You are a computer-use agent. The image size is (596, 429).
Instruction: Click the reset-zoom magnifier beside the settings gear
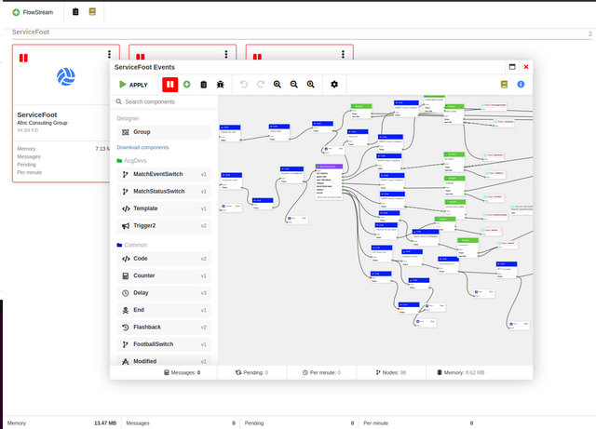click(311, 85)
